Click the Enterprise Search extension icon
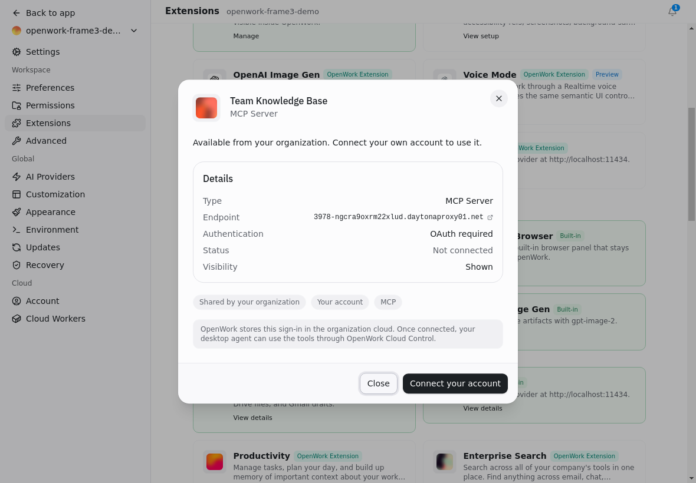696x483 pixels. tap(445, 462)
